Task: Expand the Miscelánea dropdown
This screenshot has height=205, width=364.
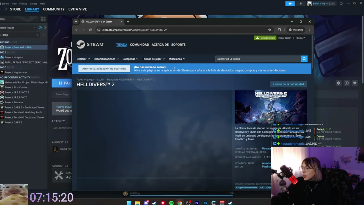Action: tap(177, 59)
